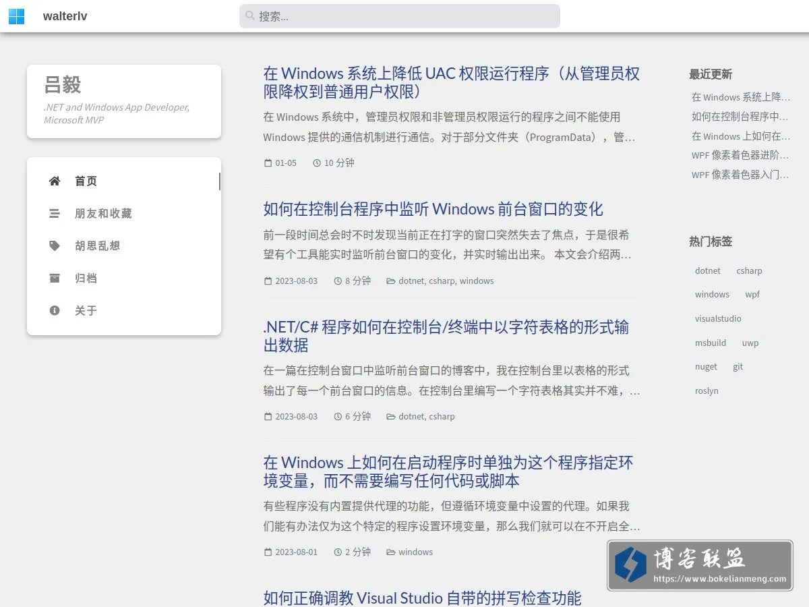Select the dotnet hot tag
Screen dimensions: 809x607
[x=708, y=270]
